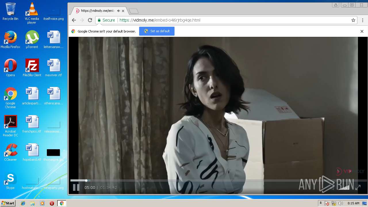Open the articlesparti document
Image resolution: width=368 pixels, height=207 pixels.
tap(32, 96)
